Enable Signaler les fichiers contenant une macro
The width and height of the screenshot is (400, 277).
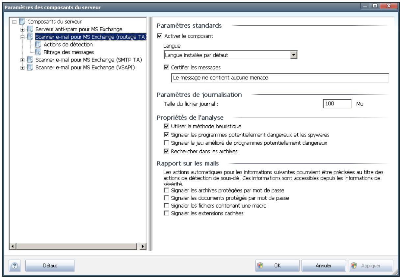click(166, 206)
